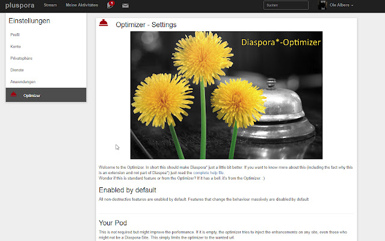The image size is (385, 241).
Task: Click the red bell icon in sidebar Optimizer entry
Action: (x=14, y=94)
